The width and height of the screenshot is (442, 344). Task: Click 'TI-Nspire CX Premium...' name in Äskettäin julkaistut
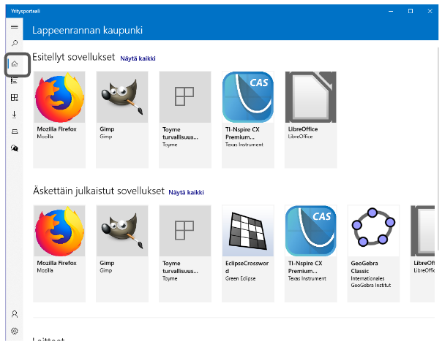point(305,267)
